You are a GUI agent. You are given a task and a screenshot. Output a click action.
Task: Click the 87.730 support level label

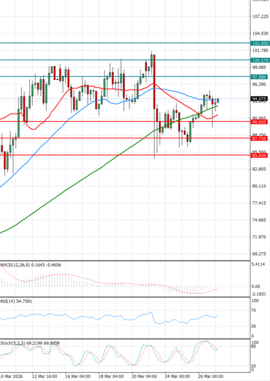[260, 139]
